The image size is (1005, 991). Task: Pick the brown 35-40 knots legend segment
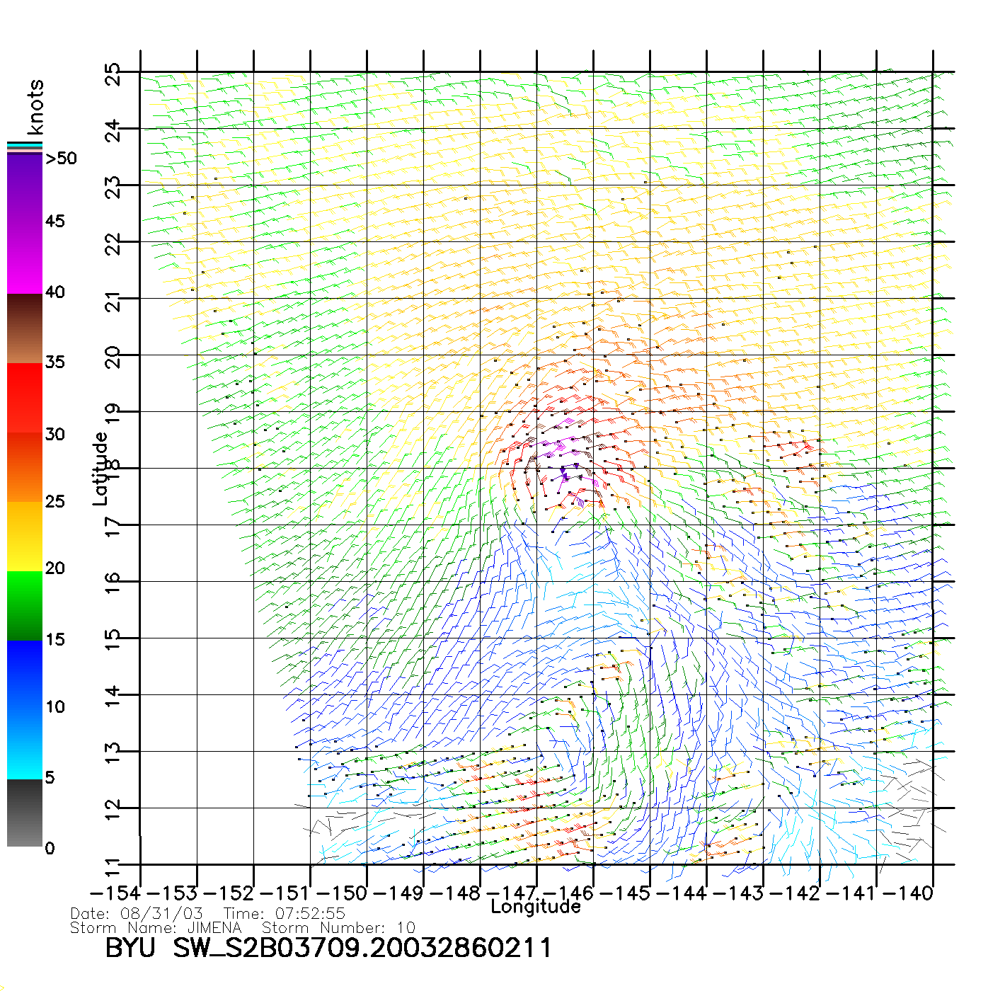coord(25,329)
